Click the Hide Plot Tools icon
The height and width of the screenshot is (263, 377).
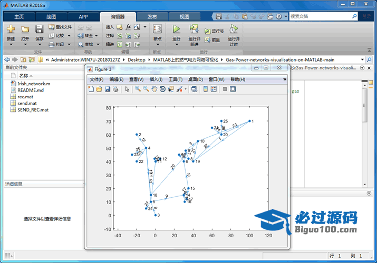225,89
